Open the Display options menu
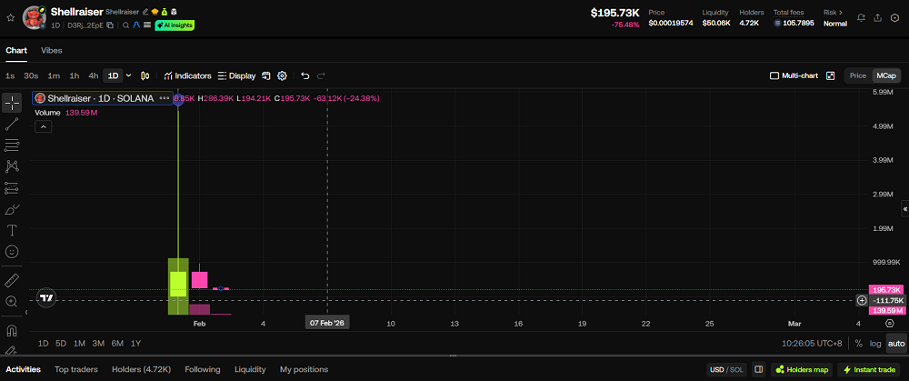 coord(236,75)
